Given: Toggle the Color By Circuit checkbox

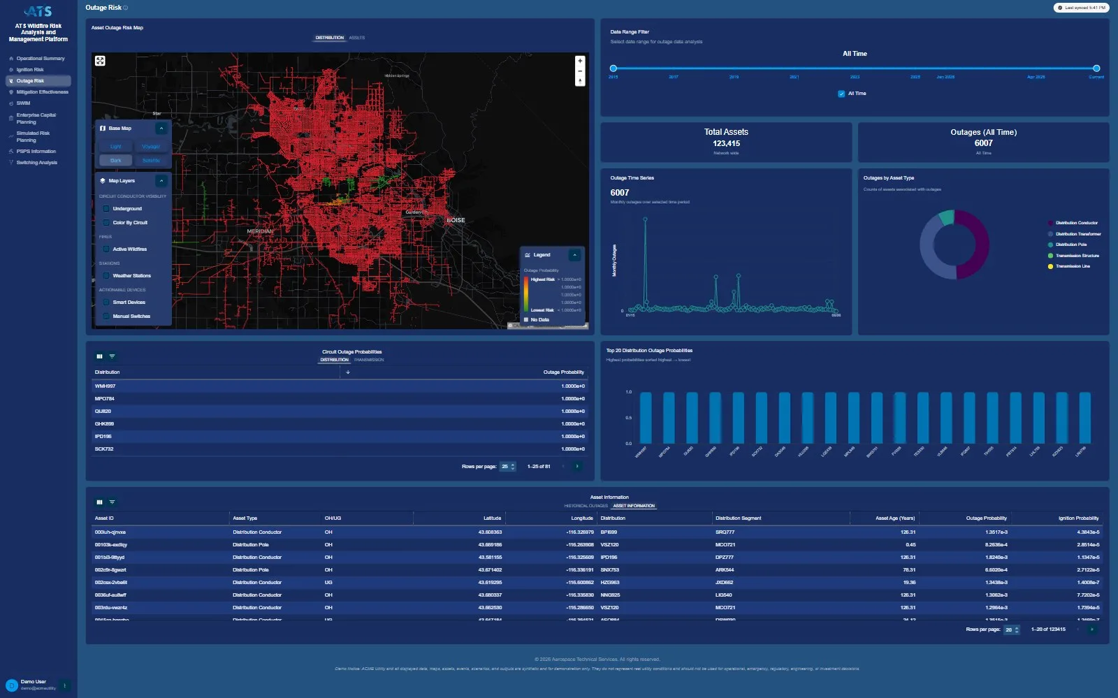Looking at the screenshot, I should pyautogui.click(x=106, y=223).
